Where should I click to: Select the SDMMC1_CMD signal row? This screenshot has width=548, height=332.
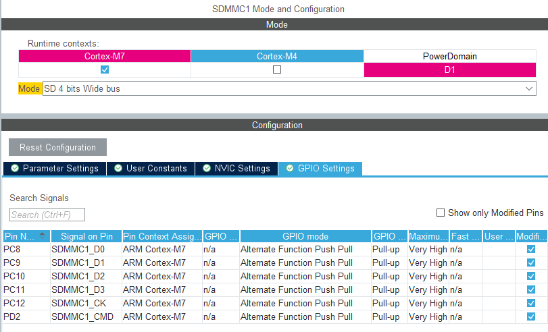pyautogui.click(x=82, y=316)
